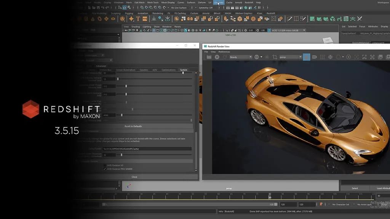The width and height of the screenshot is (390, 219).
Task: Enable the AMD Radeon VII device checkbox
Action: 104,165
